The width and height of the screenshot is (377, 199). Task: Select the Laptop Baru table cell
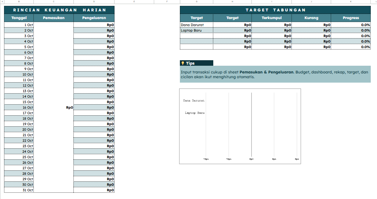click(x=196, y=30)
